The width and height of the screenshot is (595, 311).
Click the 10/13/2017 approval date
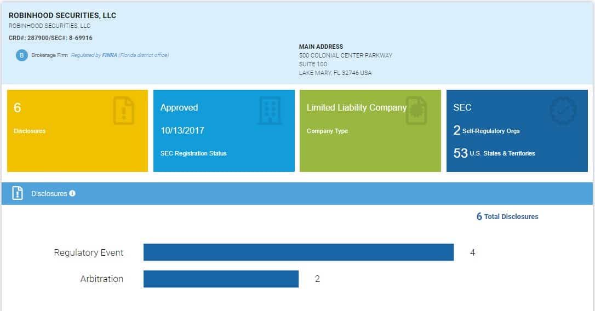point(182,130)
